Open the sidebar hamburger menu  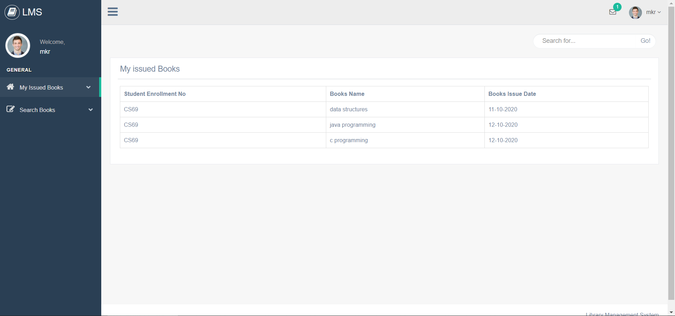[113, 12]
